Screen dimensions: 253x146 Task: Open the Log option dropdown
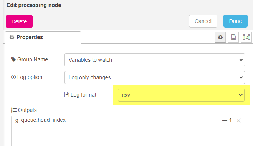[x=155, y=77]
